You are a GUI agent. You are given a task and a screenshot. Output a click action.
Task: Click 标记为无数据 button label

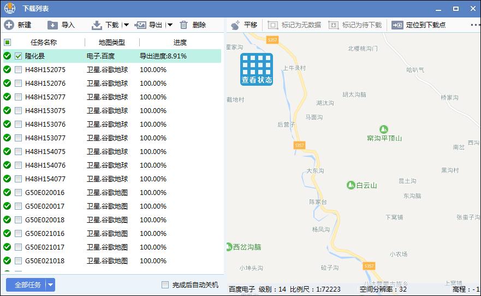tap(301, 25)
